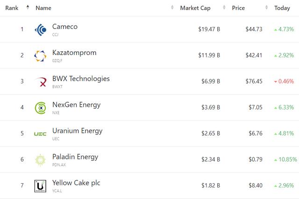This screenshot has height=199, width=299.
Task: Click Cameco's $19.47 B market cap cell
Action: (x=209, y=29)
